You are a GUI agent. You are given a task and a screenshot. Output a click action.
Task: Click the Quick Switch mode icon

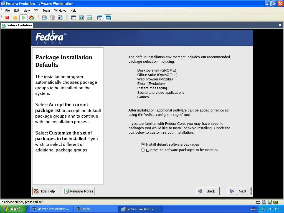point(82,18)
